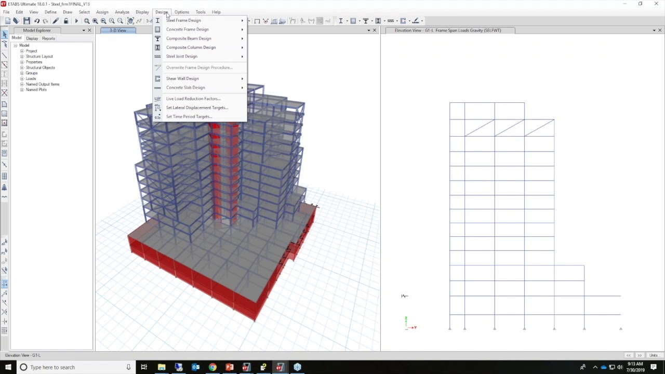
Task: Open Steel Frame Design submenu
Action: coord(199,20)
